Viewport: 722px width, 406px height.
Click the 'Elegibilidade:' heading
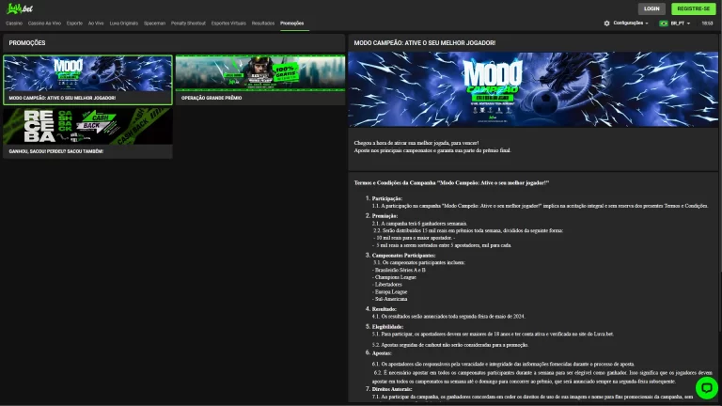tap(387, 327)
